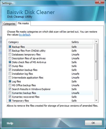
Task: Select 'Symantec recovered files' row label
Action: (26, 97)
